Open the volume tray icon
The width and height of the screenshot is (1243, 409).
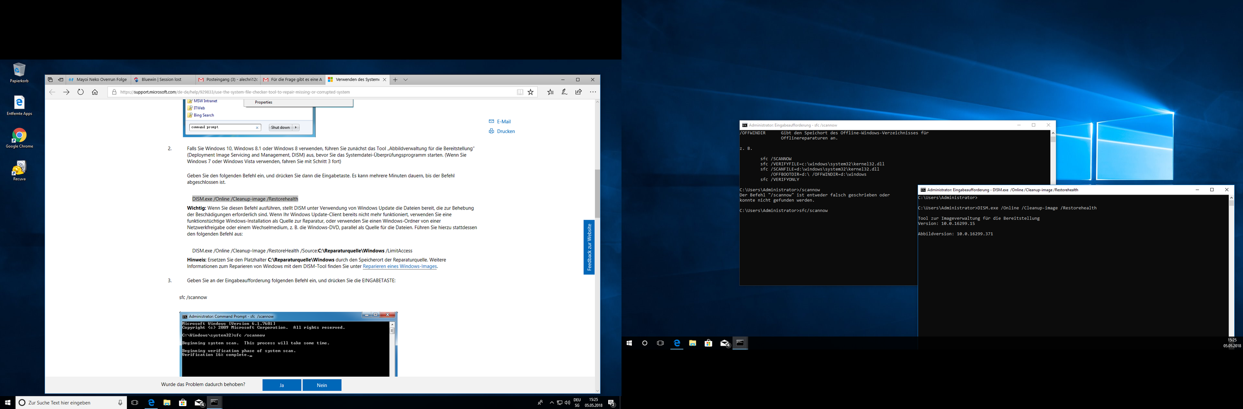click(x=567, y=402)
